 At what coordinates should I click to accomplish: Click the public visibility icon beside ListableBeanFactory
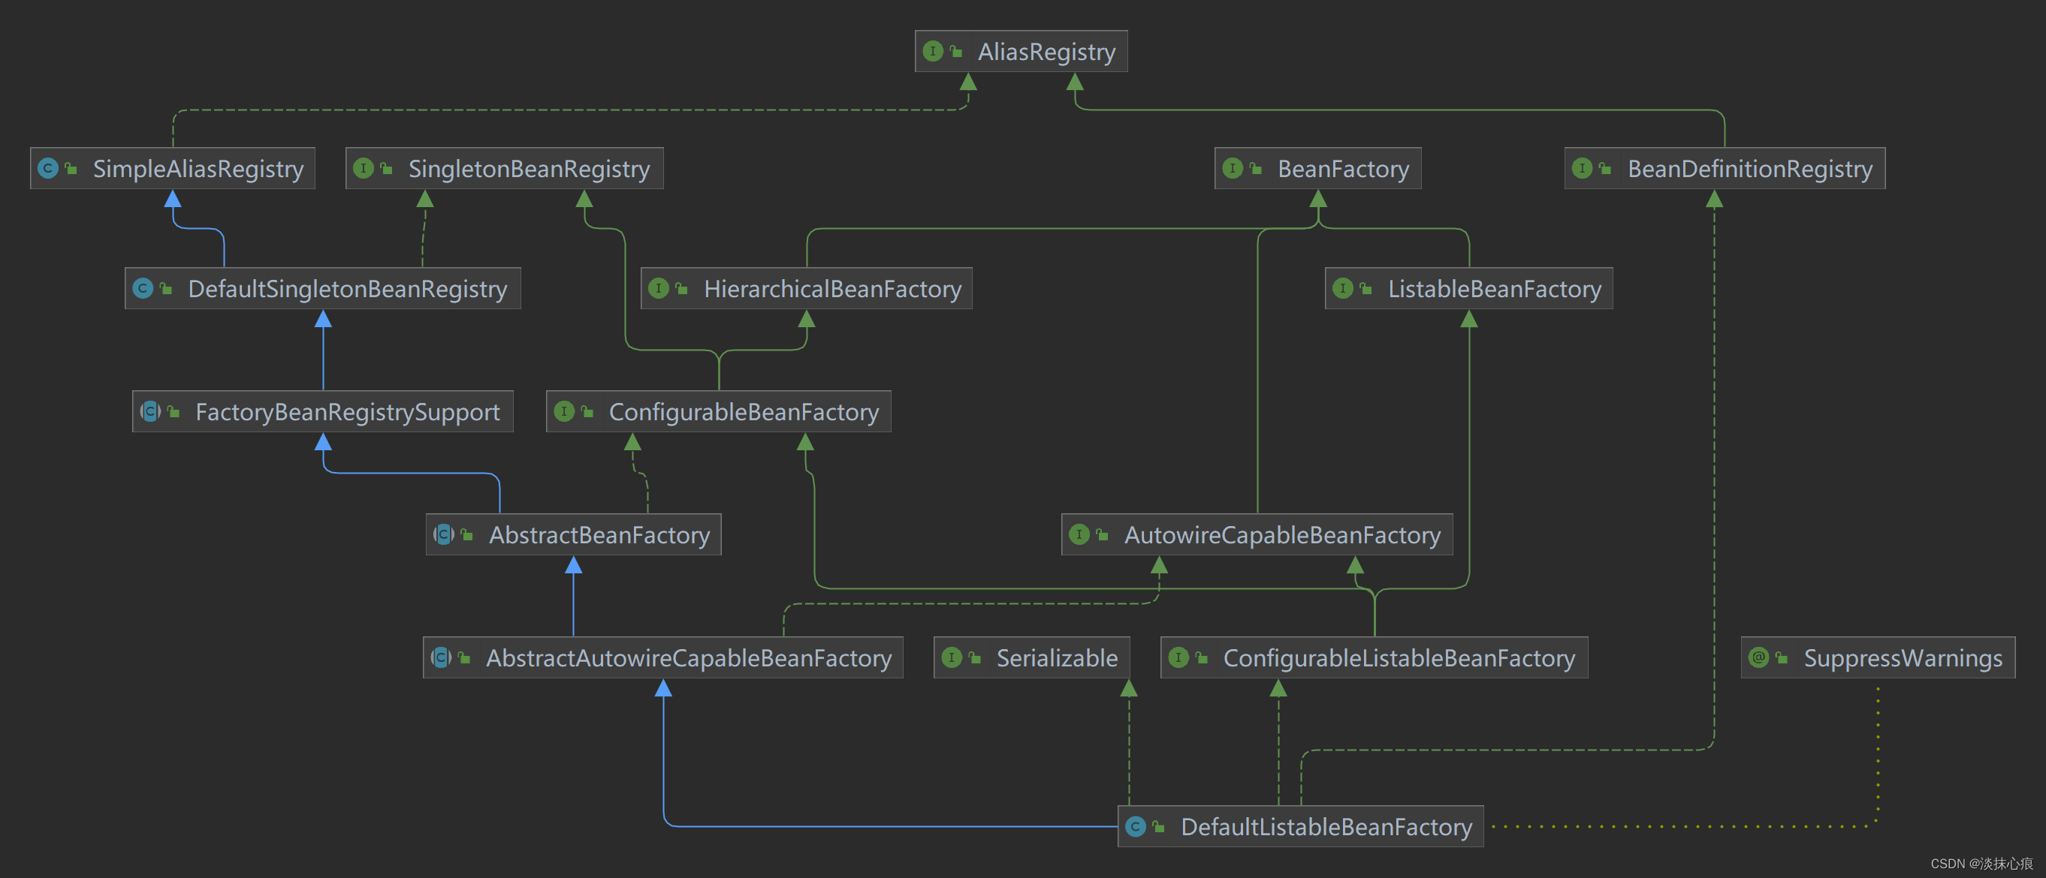(x=1366, y=288)
